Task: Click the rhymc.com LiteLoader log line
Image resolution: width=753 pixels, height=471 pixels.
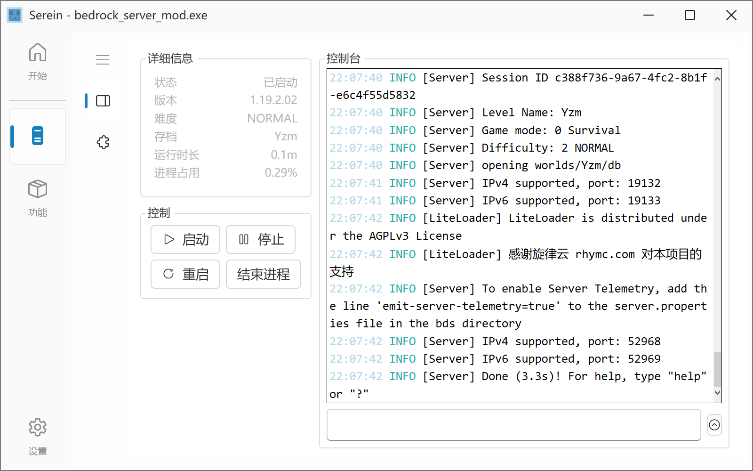Action: coord(516,262)
